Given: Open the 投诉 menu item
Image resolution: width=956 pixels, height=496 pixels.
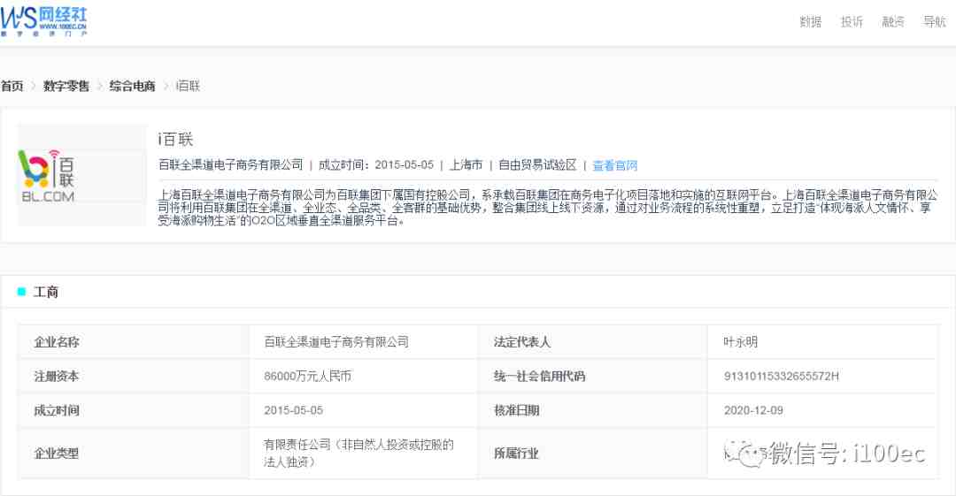Looking at the screenshot, I should coord(852,22).
